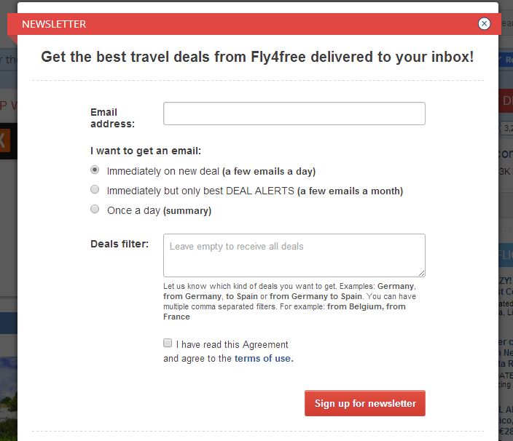Click the red NEWSLETTER header title

(54, 24)
